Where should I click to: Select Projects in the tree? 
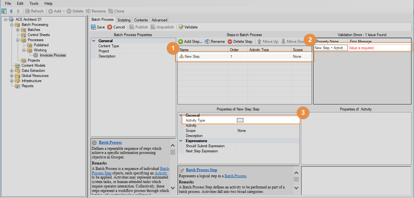pyautogui.click(x=34, y=60)
